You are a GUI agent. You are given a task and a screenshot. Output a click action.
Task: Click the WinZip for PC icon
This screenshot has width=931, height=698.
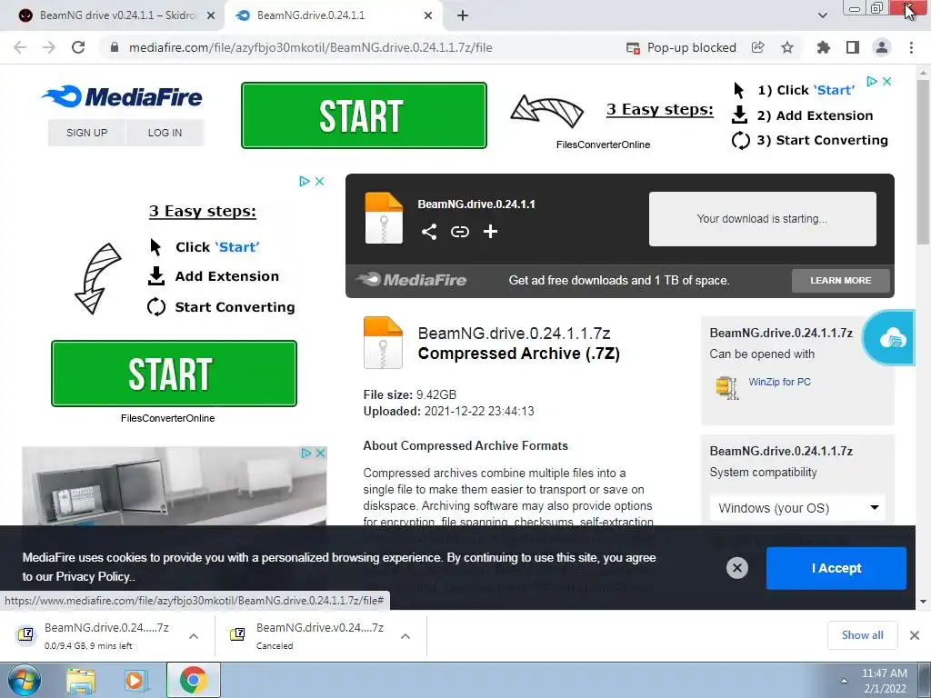point(726,387)
